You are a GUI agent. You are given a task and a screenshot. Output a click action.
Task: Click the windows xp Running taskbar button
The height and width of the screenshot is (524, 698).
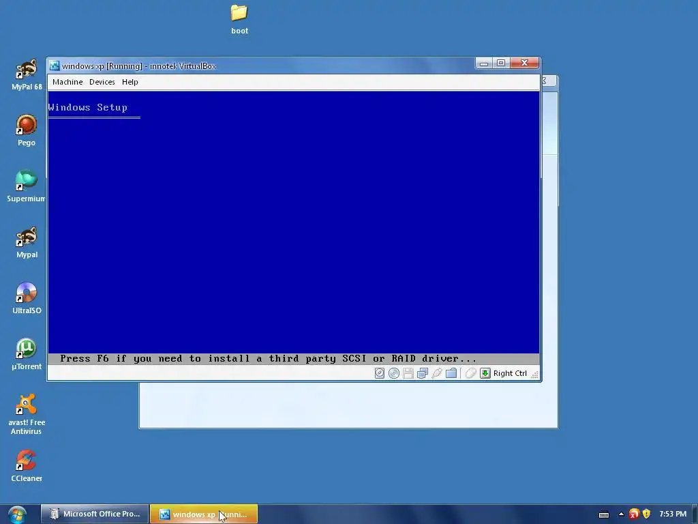[x=204, y=514]
